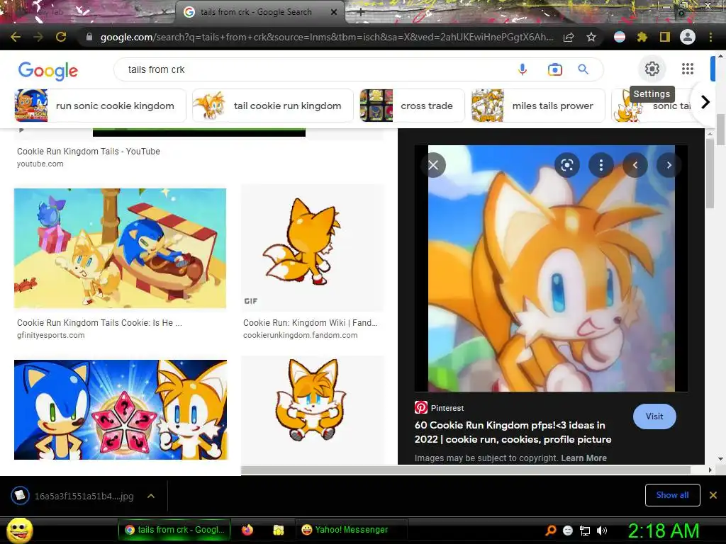Open Yahoo! Messenger from the taskbar
The width and height of the screenshot is (726, 544).
[351, 530]
